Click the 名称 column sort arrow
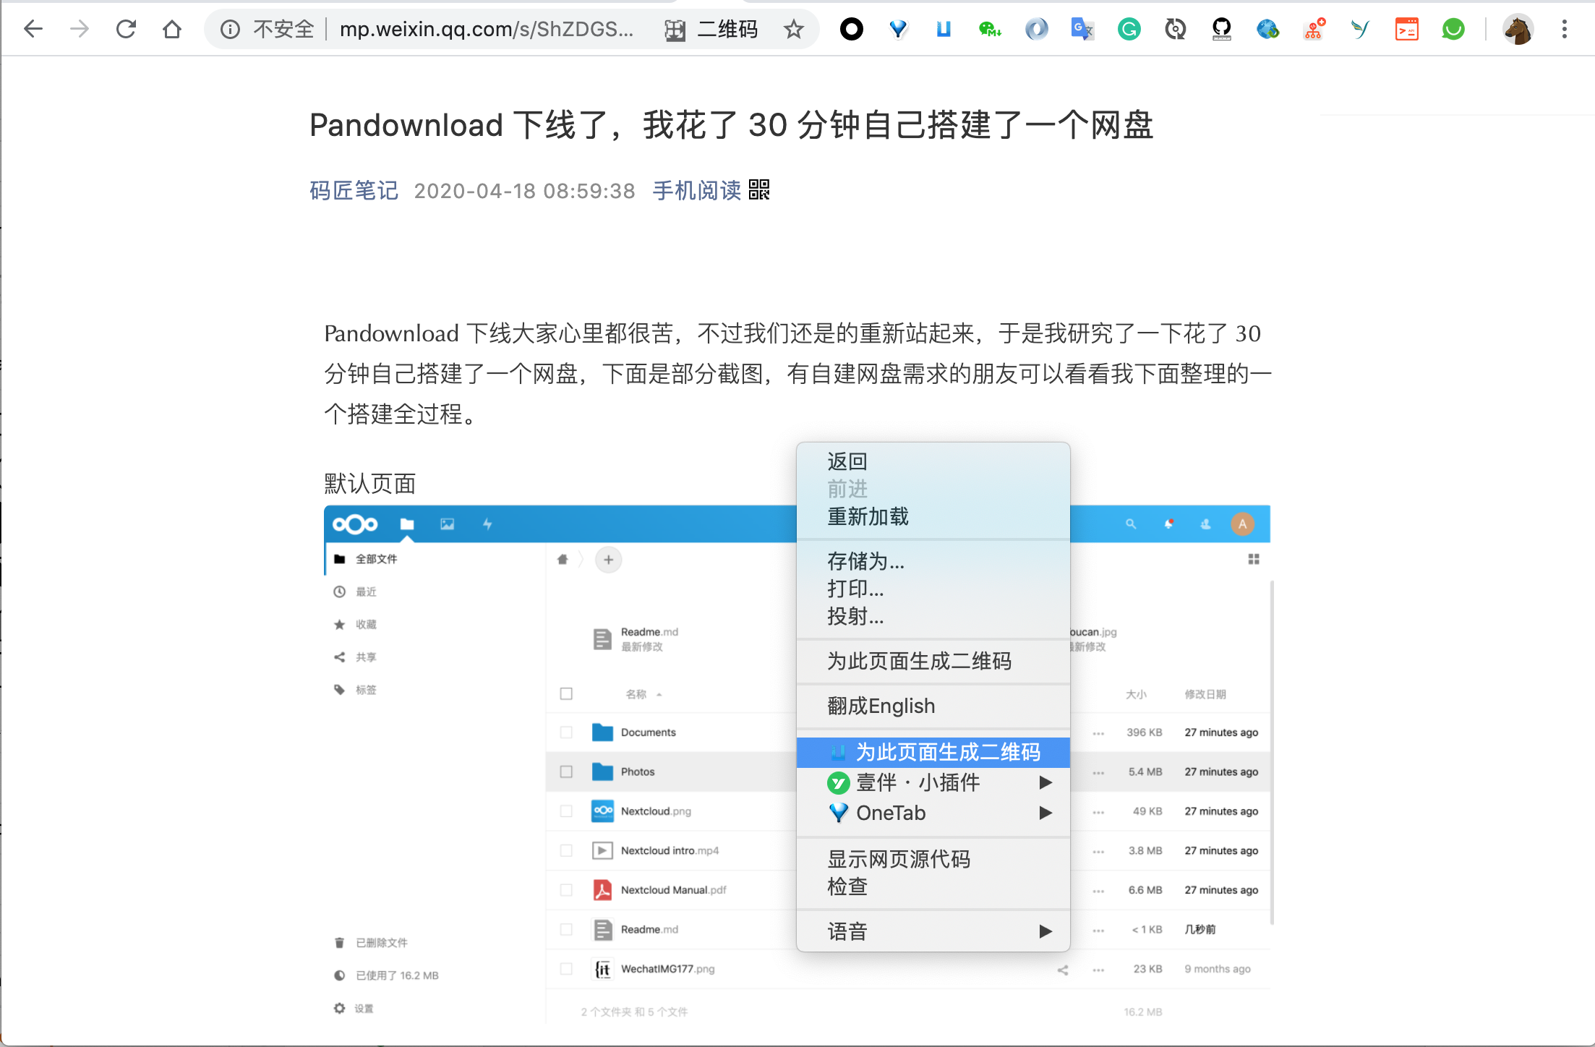This screenshot has height=1047, width=1595. coord(659,694)
